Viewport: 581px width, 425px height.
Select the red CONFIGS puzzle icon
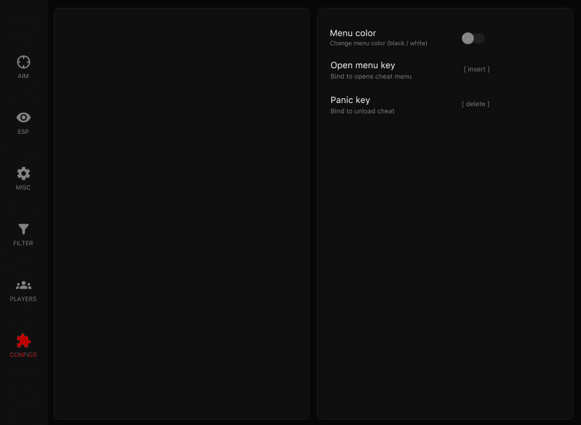[x=24, y=340]
